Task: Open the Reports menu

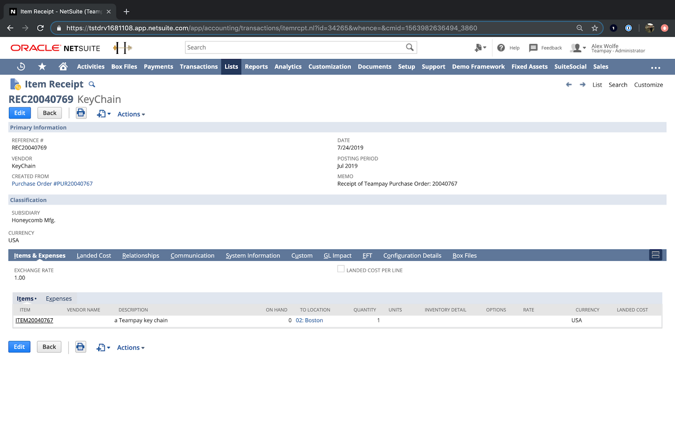Action: [x=256, y=67]
